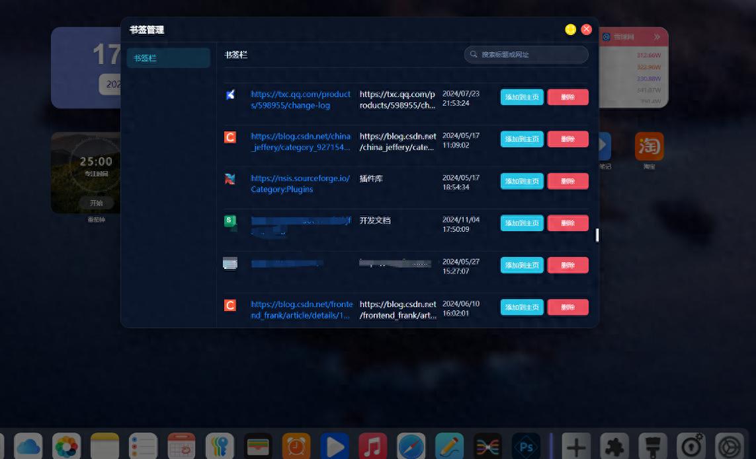The height and width of the screenshot is (459, 756).
Task: Open the Calendar icon in dock
Action: click(x=181, y=446)
